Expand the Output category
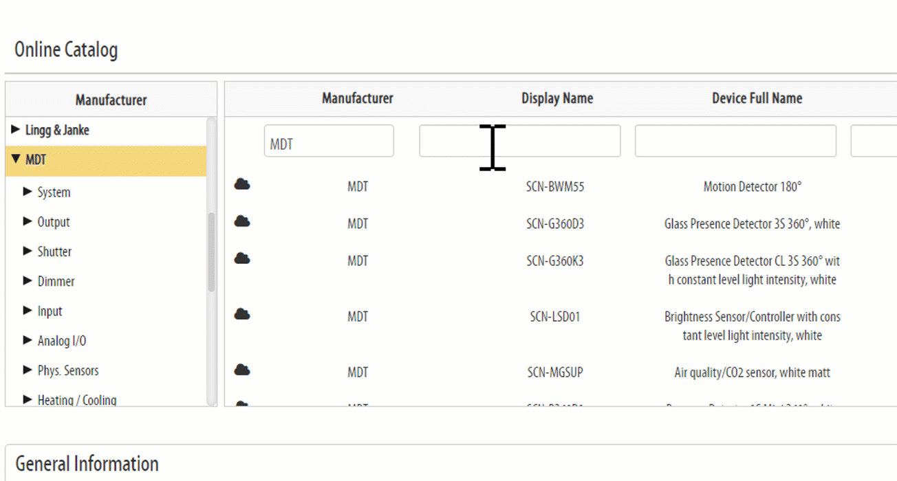Screen dimensions: 897x481 [28, 221]
